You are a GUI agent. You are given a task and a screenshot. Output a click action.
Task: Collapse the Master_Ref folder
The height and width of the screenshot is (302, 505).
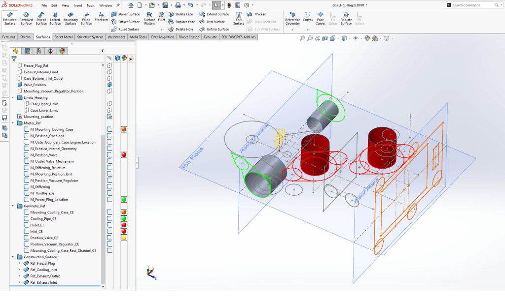[x=13, y=123]
